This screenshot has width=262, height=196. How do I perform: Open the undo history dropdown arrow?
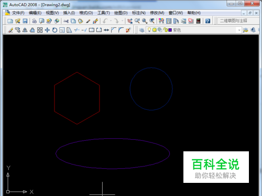111,21
